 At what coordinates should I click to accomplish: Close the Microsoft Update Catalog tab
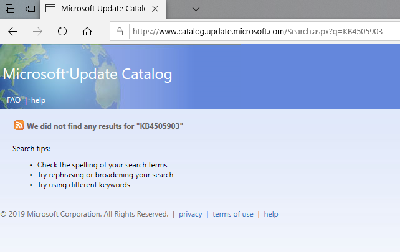click(x=155, y=9)
